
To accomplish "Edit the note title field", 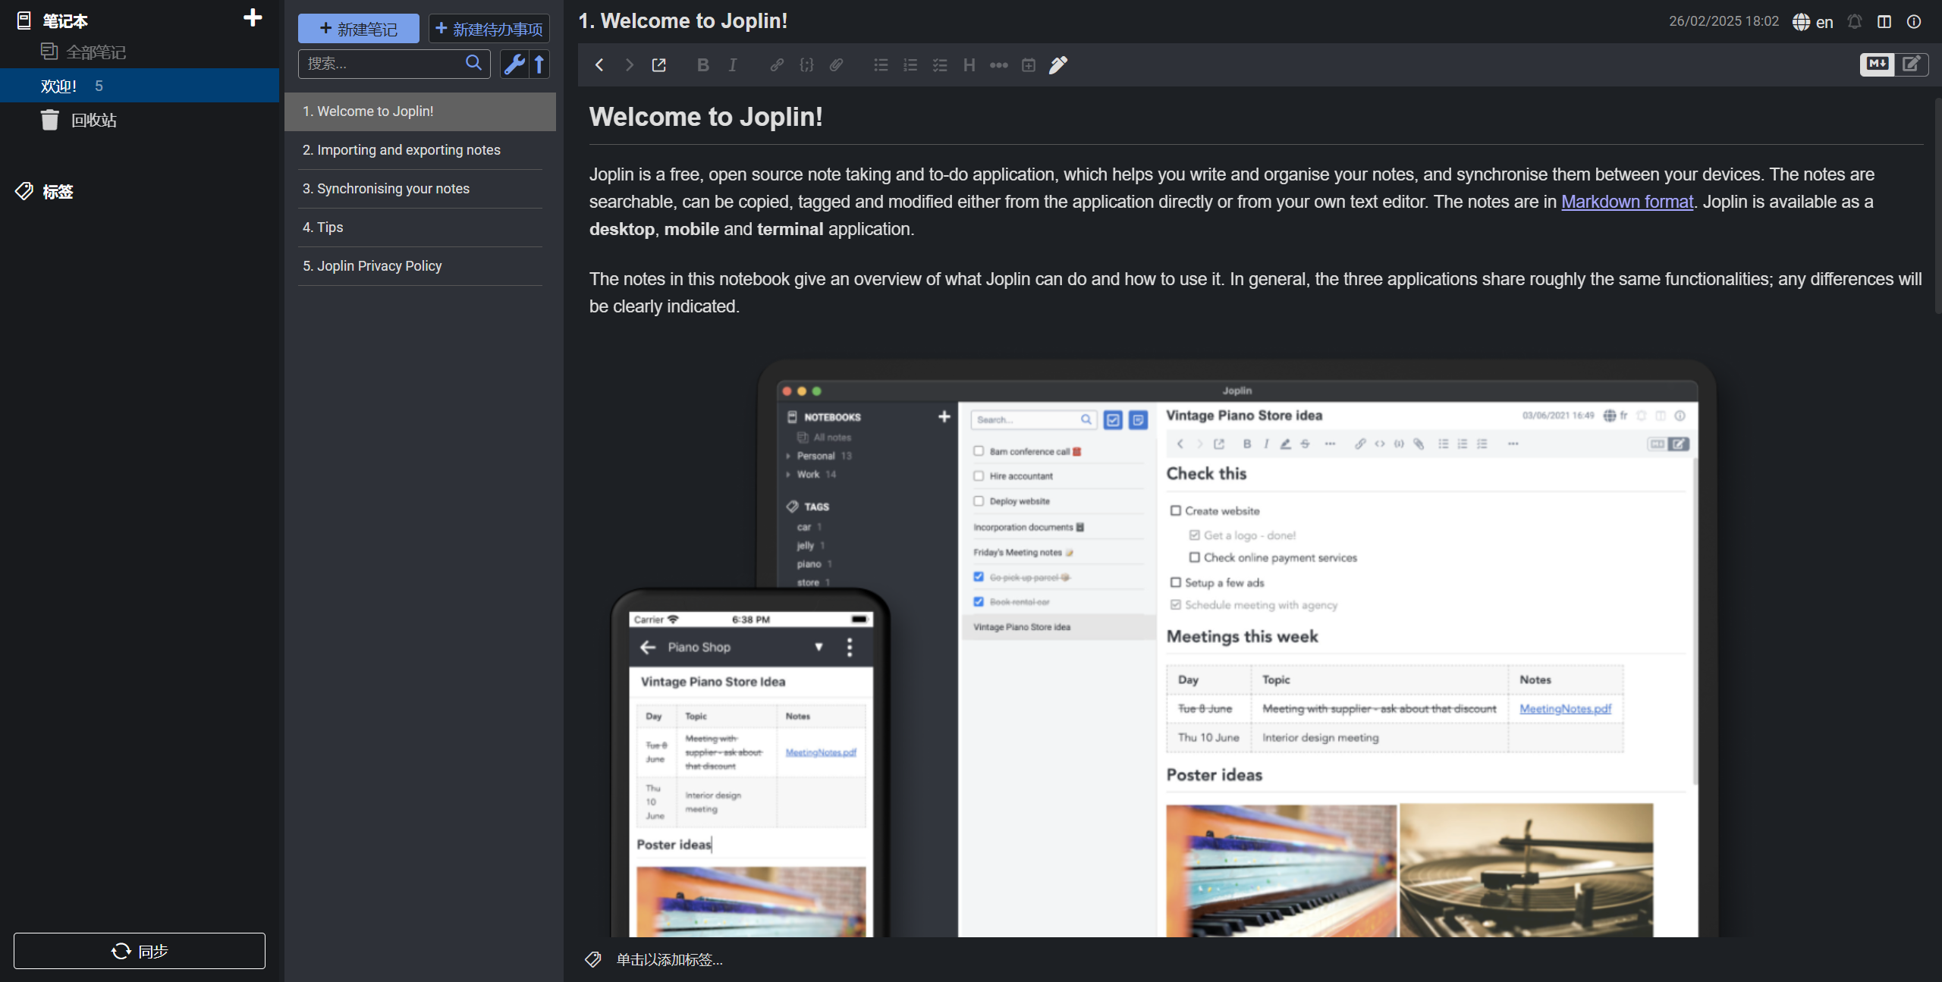I will (1115, 21).
